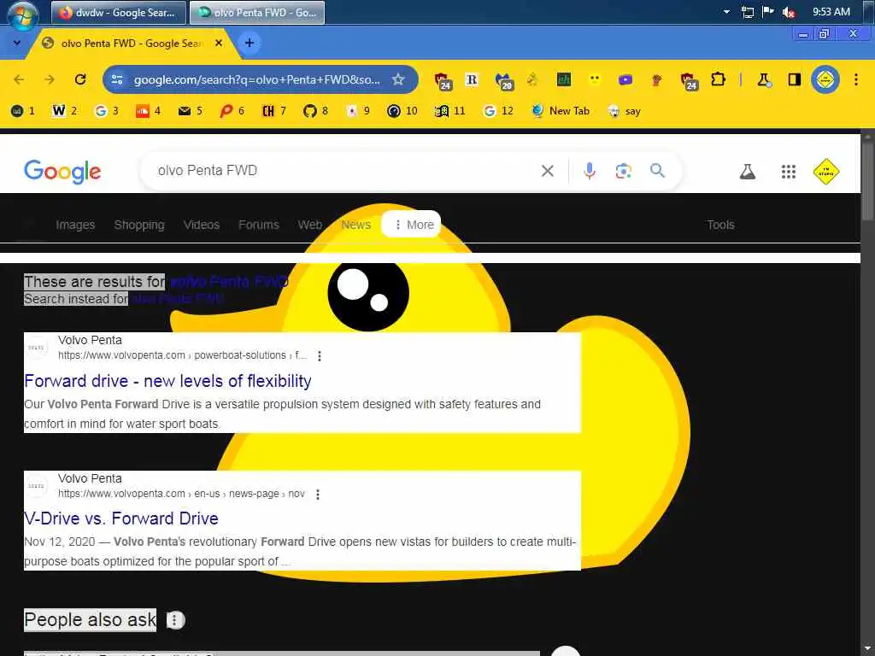The width and height of the screenshot is (875, 656).
Task: Open bookmark 12 with Google icon
Action: pos(498,111)
